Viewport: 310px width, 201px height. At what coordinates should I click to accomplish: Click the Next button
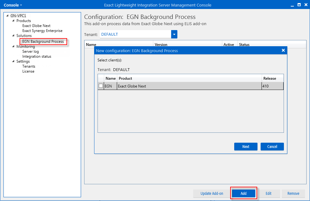coord(246,146)
